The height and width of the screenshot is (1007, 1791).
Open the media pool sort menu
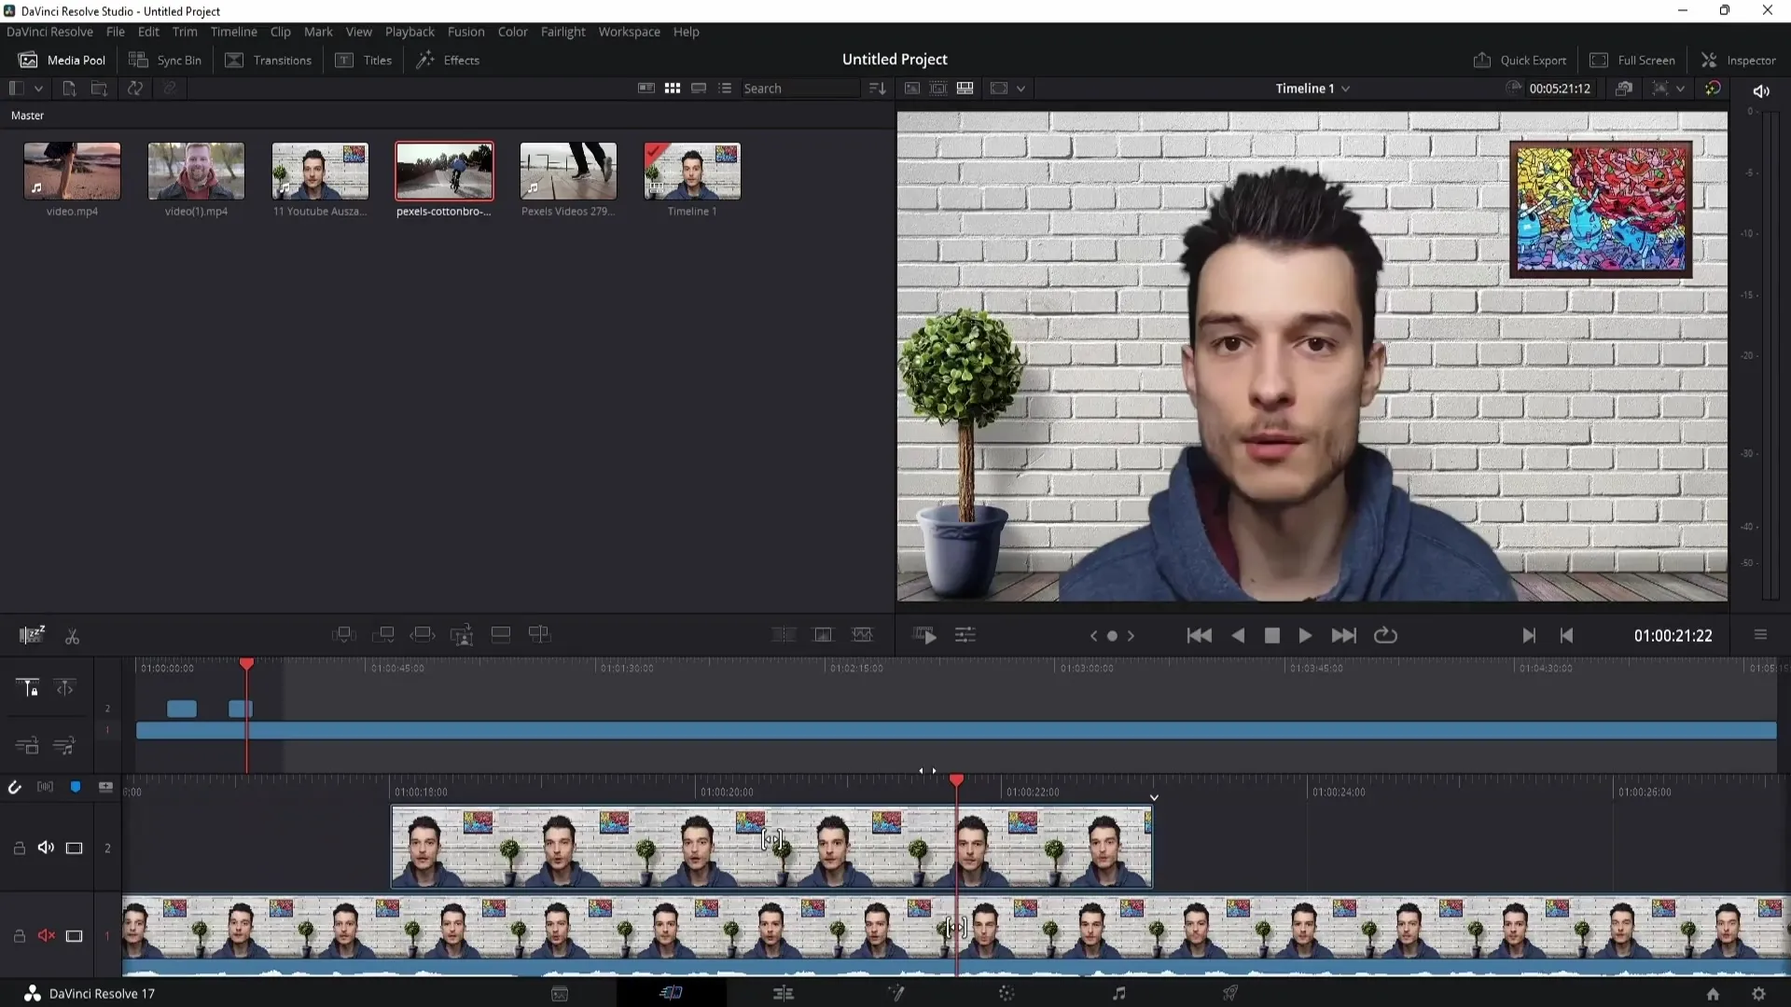click(877, 89)
